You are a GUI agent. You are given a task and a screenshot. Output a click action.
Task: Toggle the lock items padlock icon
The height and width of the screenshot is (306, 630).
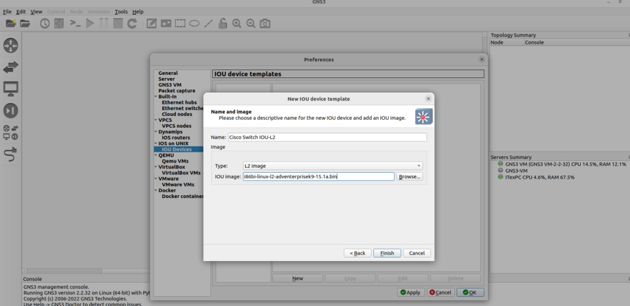point(223,23)
